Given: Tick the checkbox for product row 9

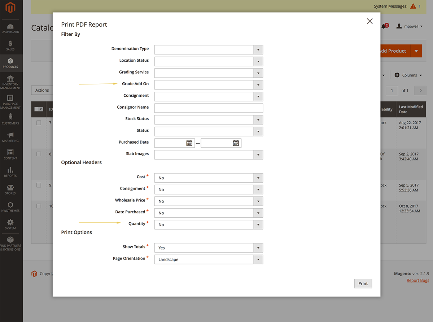Looking at the screenshot, I should point(39,185).
